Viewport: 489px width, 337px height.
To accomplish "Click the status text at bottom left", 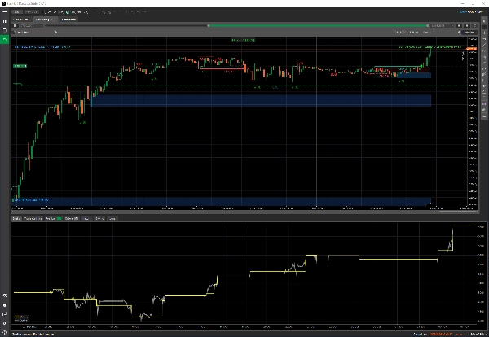I will tap(33, 335).
